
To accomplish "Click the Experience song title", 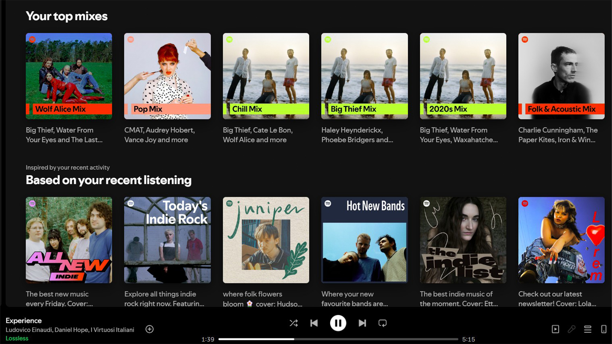I will click(x=24, y=320).
